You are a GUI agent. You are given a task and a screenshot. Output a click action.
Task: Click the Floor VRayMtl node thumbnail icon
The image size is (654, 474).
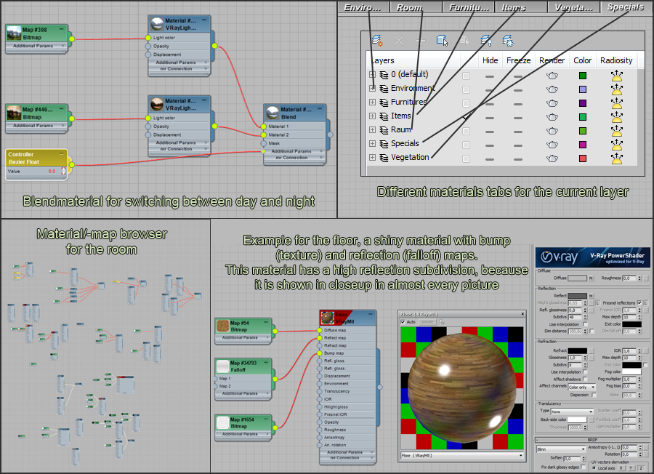pos(327,318)
